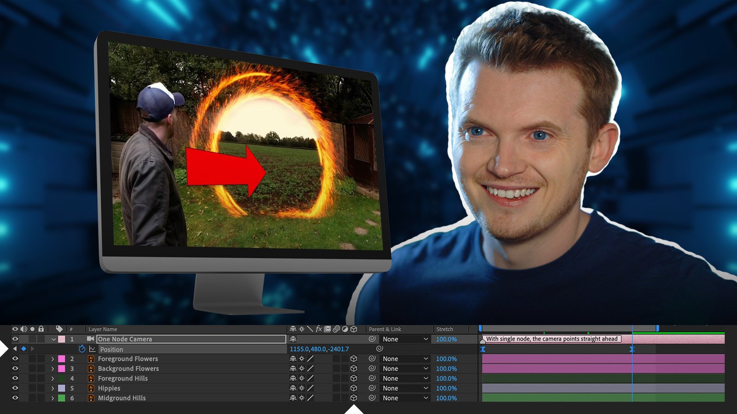This screenshot has width=737, height=414.
Task: Click continuously rasterize switch on Background Flowers
Action: 302,368
